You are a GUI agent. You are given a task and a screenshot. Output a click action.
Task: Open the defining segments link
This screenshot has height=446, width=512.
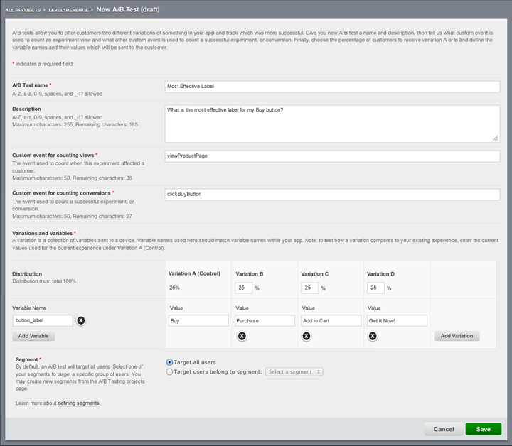(78, 403)
